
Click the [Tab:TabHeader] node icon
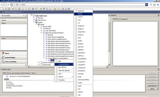pos(44,31)
